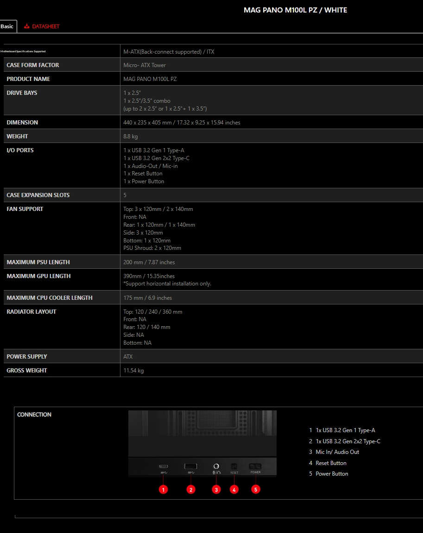Click the M-ATX(Back-connect supported) / ITX value

coord(169,52)
